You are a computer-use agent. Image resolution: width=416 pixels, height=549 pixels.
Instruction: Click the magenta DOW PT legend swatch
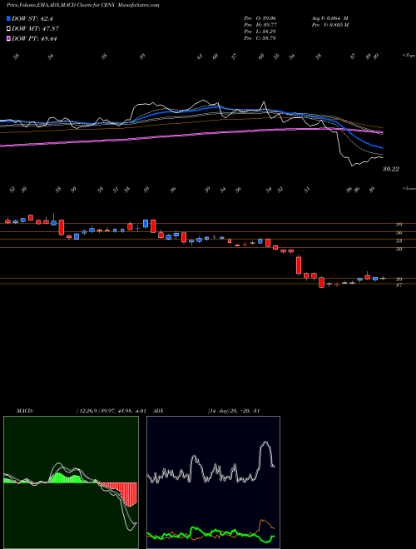click(x=9, y=38)
